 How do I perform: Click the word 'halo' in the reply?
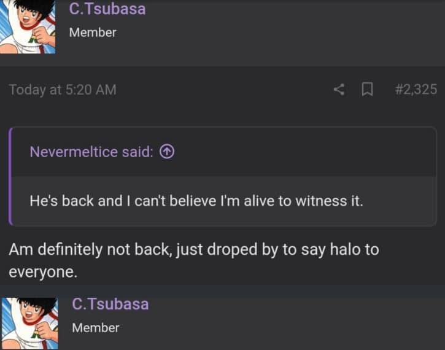click(333, 250)
